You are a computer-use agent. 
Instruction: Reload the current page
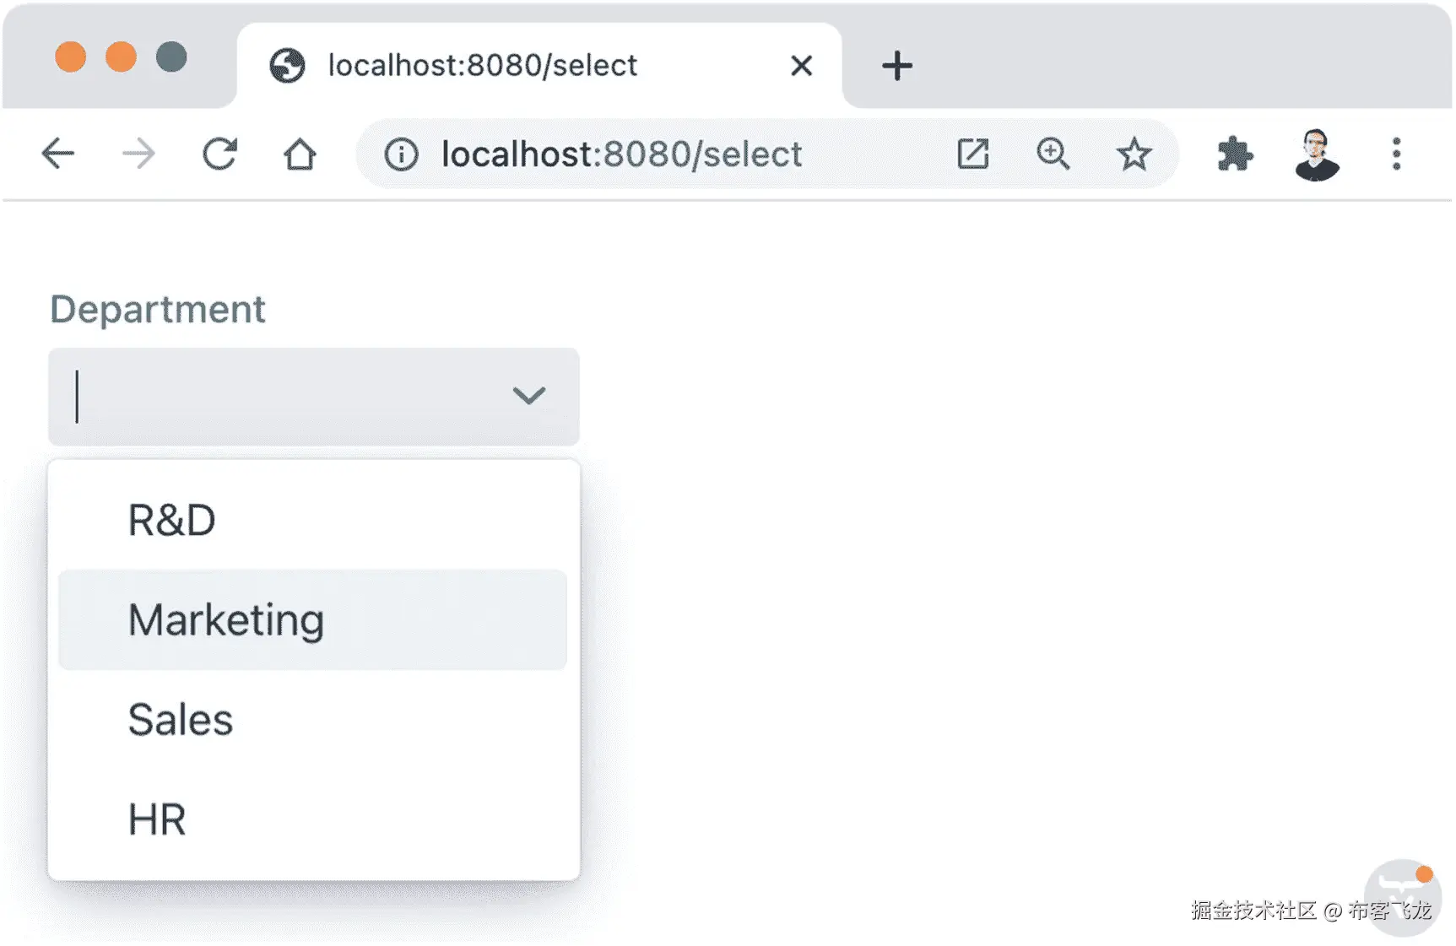coord(219,154)
